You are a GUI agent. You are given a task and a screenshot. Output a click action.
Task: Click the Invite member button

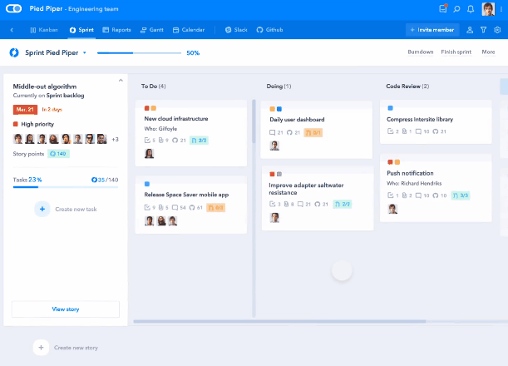tap(432, 30)
